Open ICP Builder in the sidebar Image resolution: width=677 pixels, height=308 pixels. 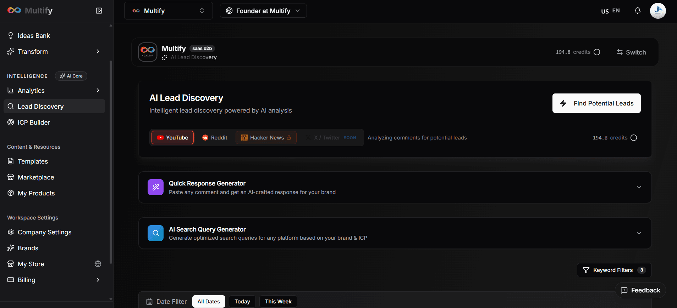54,122
